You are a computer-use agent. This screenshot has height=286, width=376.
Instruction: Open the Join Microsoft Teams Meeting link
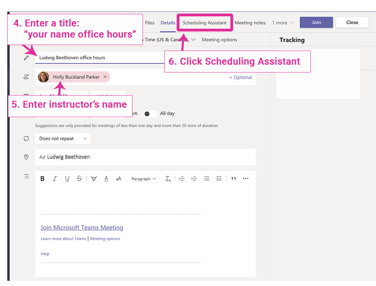[82, 228]
